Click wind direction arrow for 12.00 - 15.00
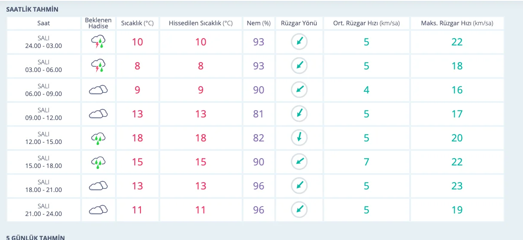523x240 pixels. click(x=299, y=138)
